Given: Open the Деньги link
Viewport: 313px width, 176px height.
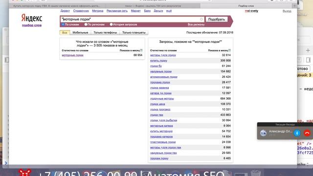Looking at the screenshot, I should [158, 11].
